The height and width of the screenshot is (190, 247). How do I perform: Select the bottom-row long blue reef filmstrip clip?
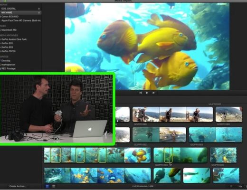point(97,175)
